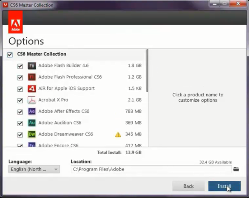Click the Acrobat X Pro icon
This screenshot has height=198, width=249.
coord(32,100)
